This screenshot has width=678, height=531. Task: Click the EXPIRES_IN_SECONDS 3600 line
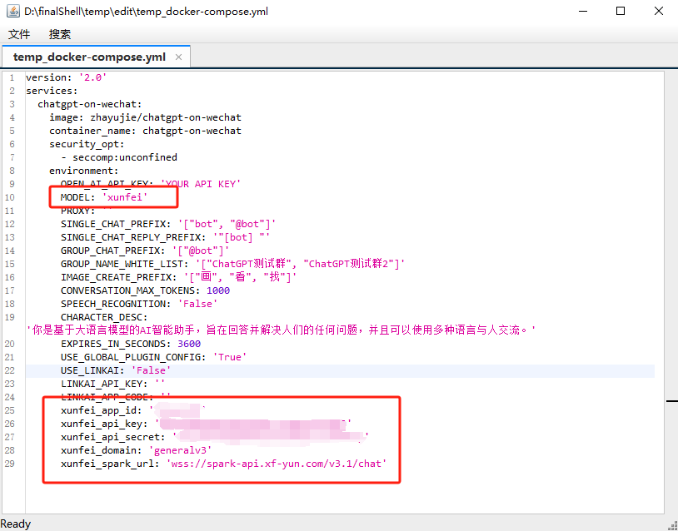pyautogui.click(x=130, y=344)
